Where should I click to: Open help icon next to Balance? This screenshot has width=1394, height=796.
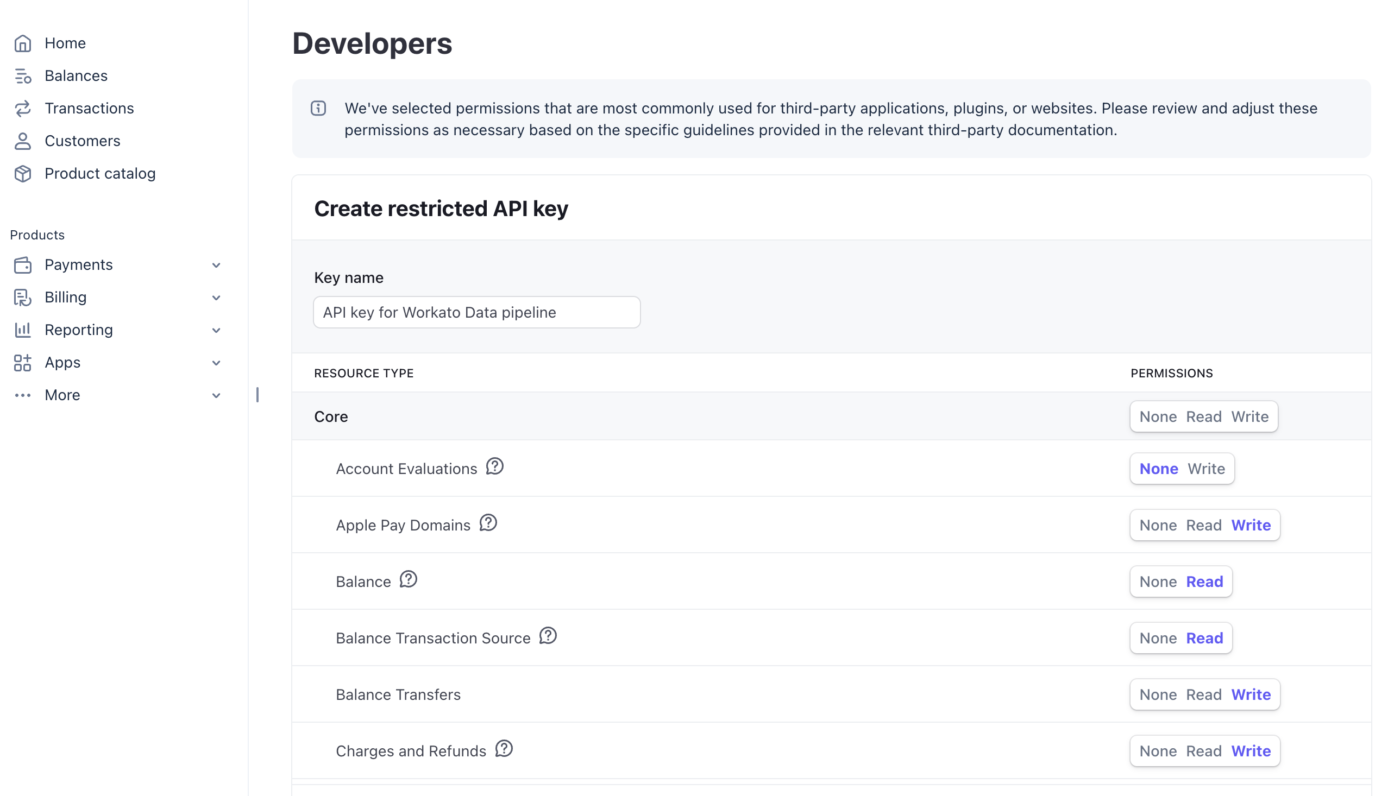[x=408, y=579]
